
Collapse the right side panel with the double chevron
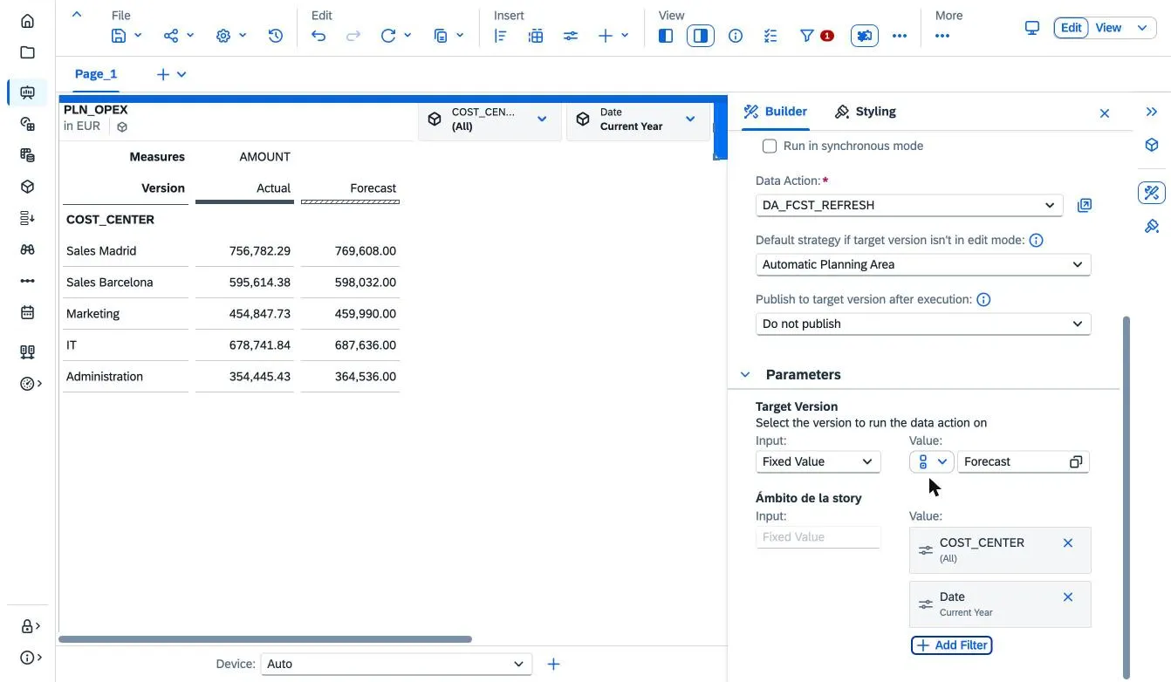[1152, 112]
